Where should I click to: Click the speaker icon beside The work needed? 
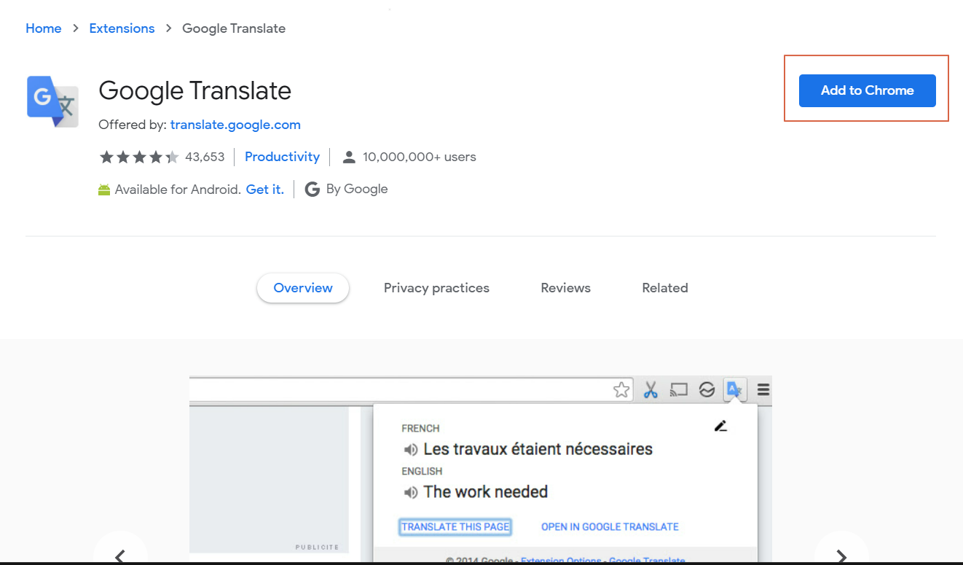tap(411, 493)
